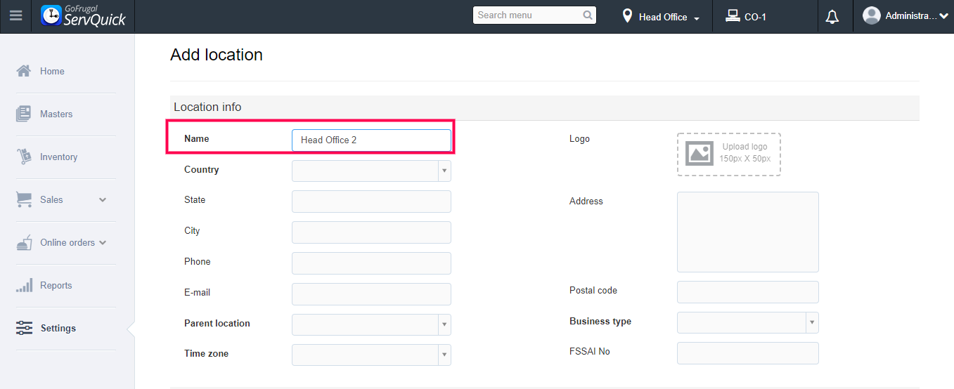Expand the Sales sidebar menu
The width and height of the screenshot is (954, 389).
pyautogui.click(x=103, y=200)
